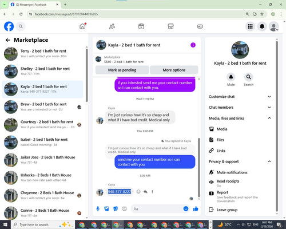Click the chat messages scrollbar

(x=199, y=168)
